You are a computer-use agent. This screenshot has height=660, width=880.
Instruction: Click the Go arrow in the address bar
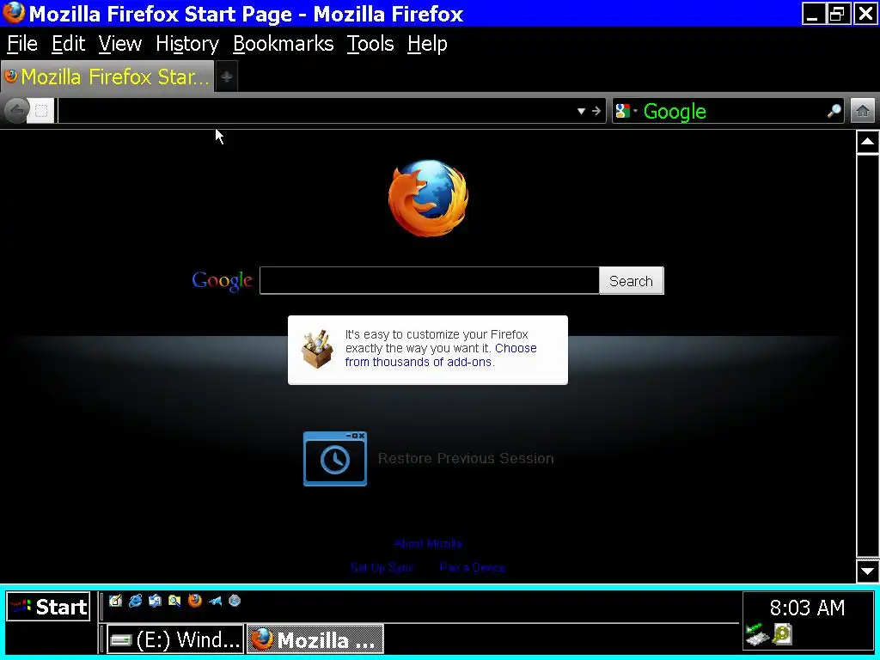pos(596,111)
